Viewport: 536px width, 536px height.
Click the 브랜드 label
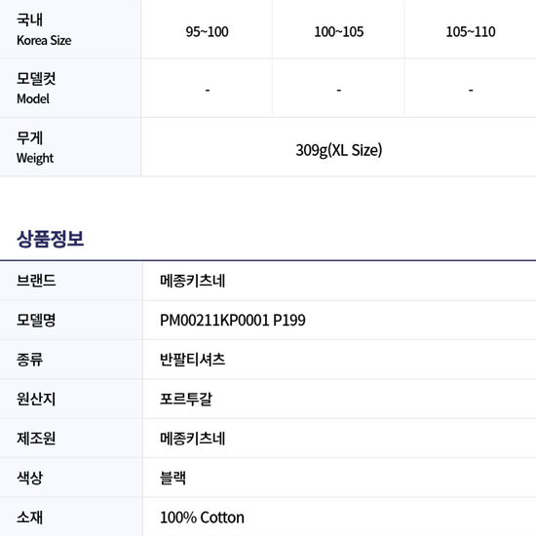click(36, 281)
